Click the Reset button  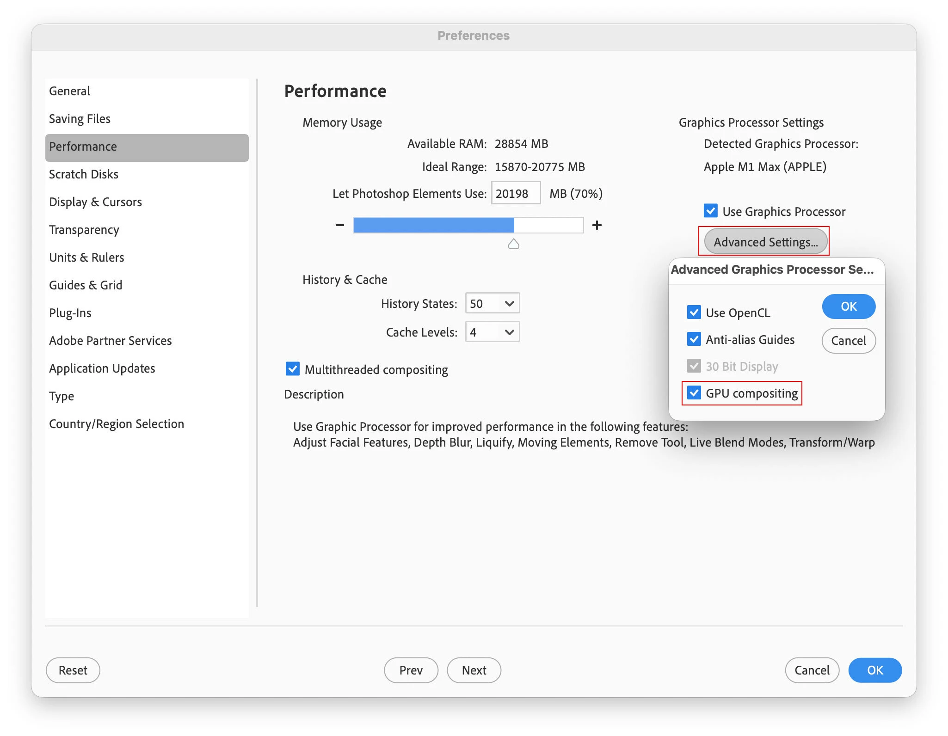coord(73,670)
